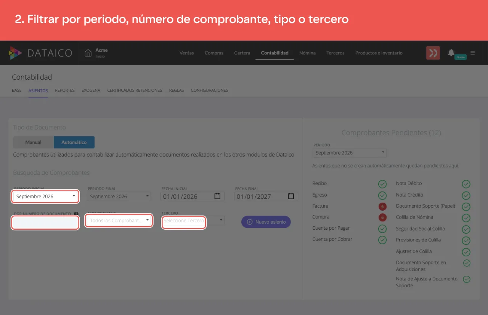Open the Terceros menu

pos(335,53)
